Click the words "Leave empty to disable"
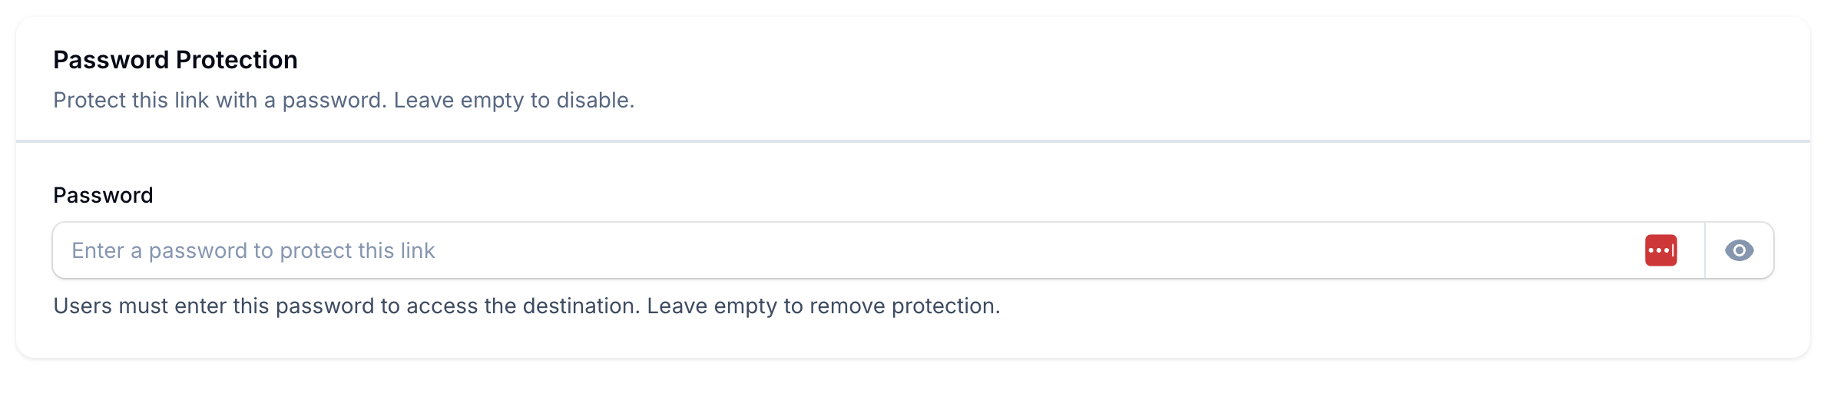The height and width of the screenshot is (410, 1834). [x=513, y=101]
